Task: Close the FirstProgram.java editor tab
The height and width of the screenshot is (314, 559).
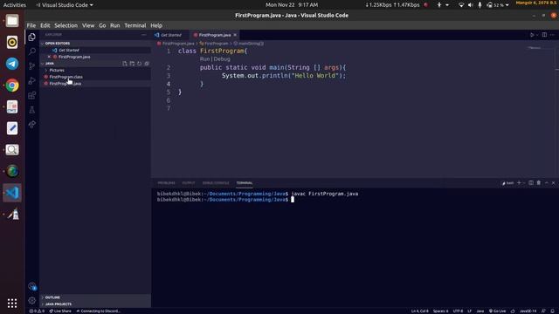Action: click(x=235, y=35)
